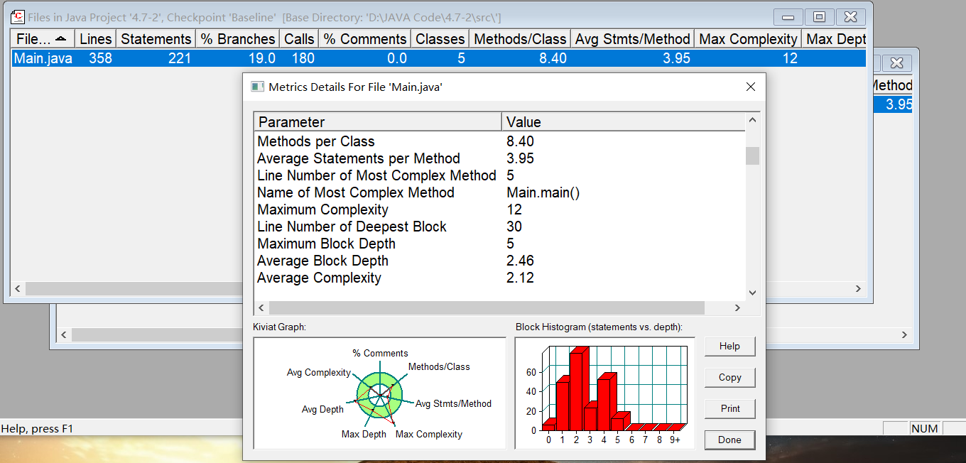This screenshot has height=463, width=966.
Task: Maximize the Files in Java Project window
Action: tap(819, 17)
